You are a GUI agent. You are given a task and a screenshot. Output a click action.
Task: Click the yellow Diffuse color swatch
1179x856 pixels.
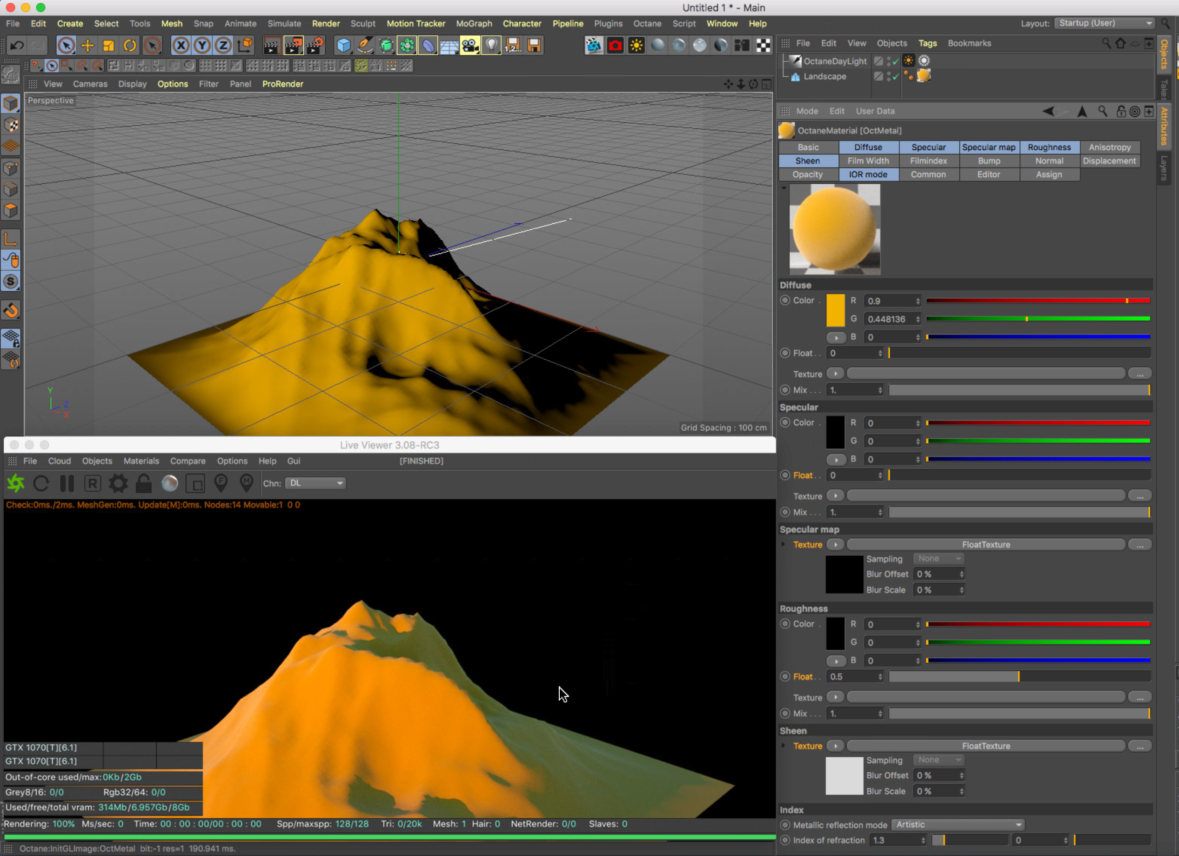pos(835,310)
